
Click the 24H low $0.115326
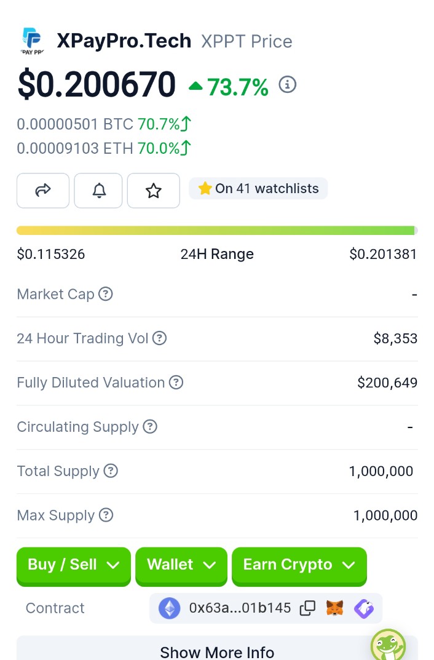tap(51, 254)
